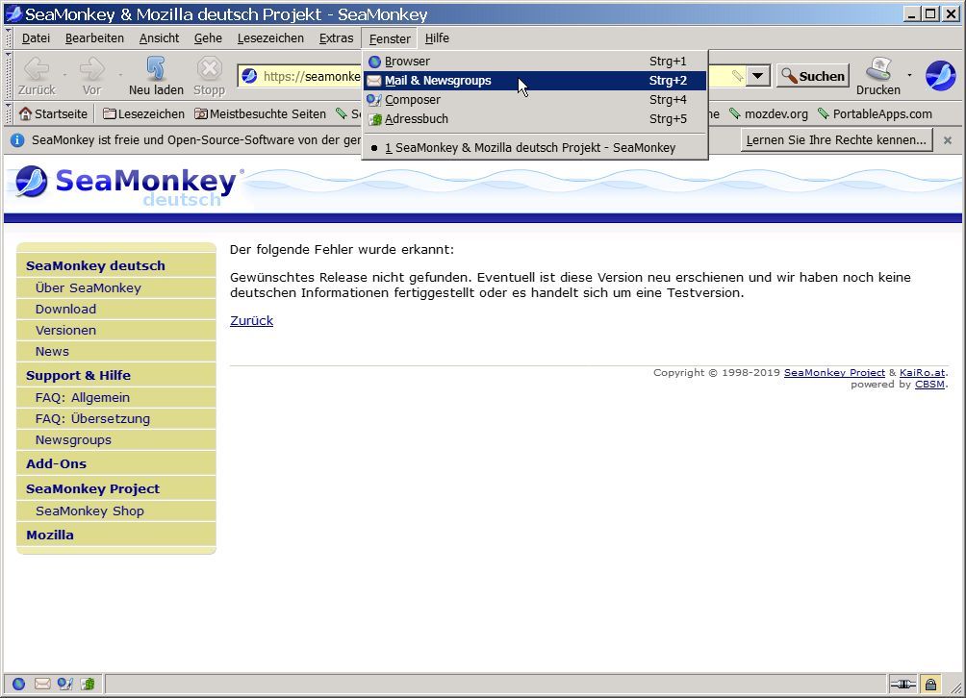The width and height of the screenshot is (966, 698).
Task: Open the FAQ: Allgemein sidebar link
Action: pyautogui.click(x=83, y=398)
